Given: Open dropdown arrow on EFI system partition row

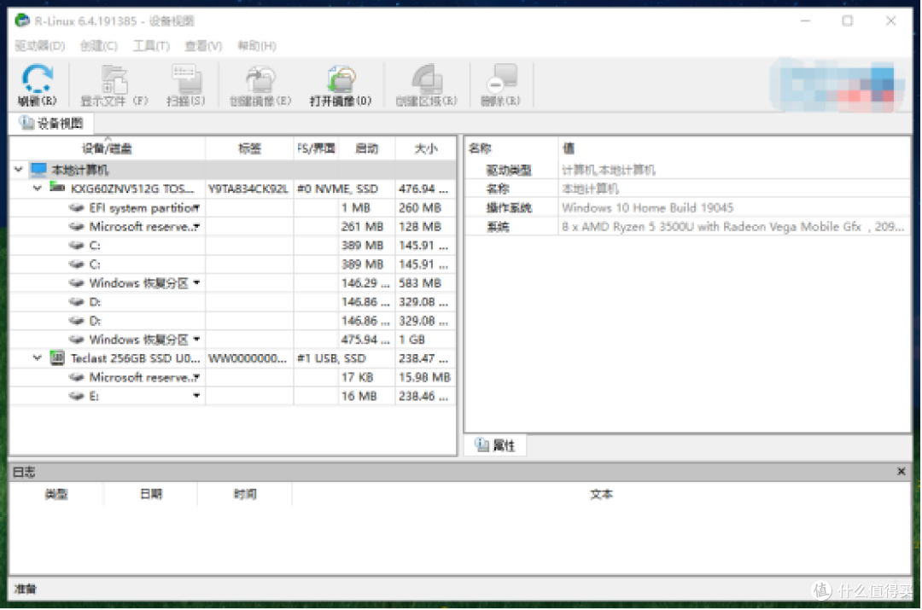Looking at the screenshot, I should [x=196, y=207].
